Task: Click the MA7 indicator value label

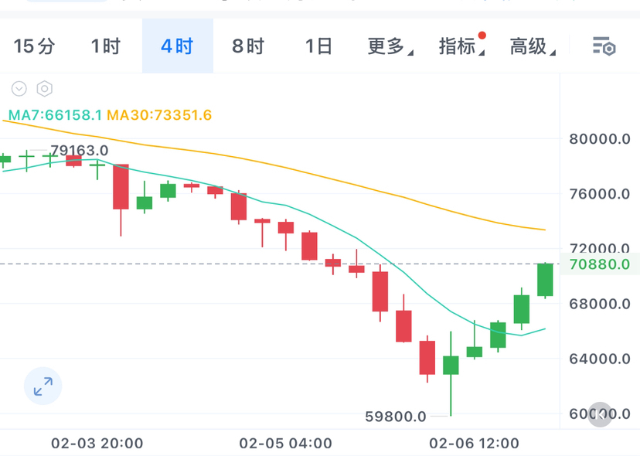Action: coord(54,115)
